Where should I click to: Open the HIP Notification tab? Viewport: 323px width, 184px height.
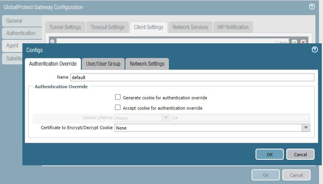pos(233,27)
